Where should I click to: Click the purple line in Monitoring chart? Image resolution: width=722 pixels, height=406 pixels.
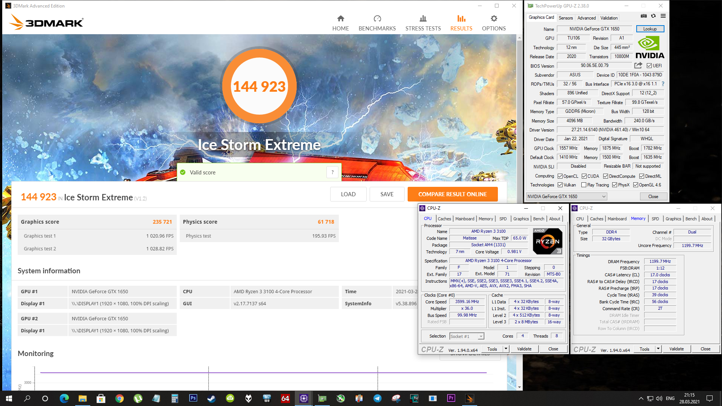263,373
